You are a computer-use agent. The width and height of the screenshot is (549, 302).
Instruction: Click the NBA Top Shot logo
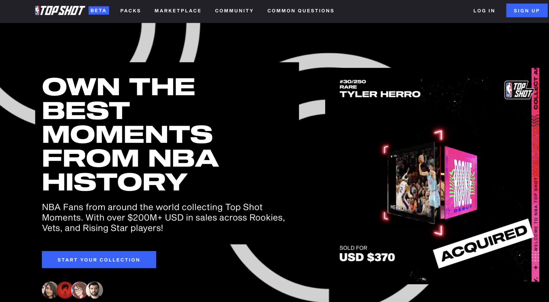click(x=60, y=11)
